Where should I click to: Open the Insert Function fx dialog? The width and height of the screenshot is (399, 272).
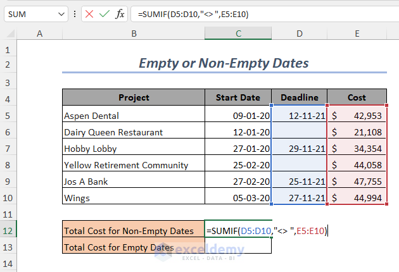pyautogui.click(x=120, y=14)
